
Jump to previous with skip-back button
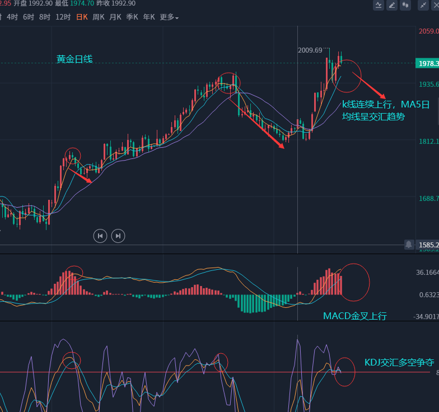click(x=100, y=236)
